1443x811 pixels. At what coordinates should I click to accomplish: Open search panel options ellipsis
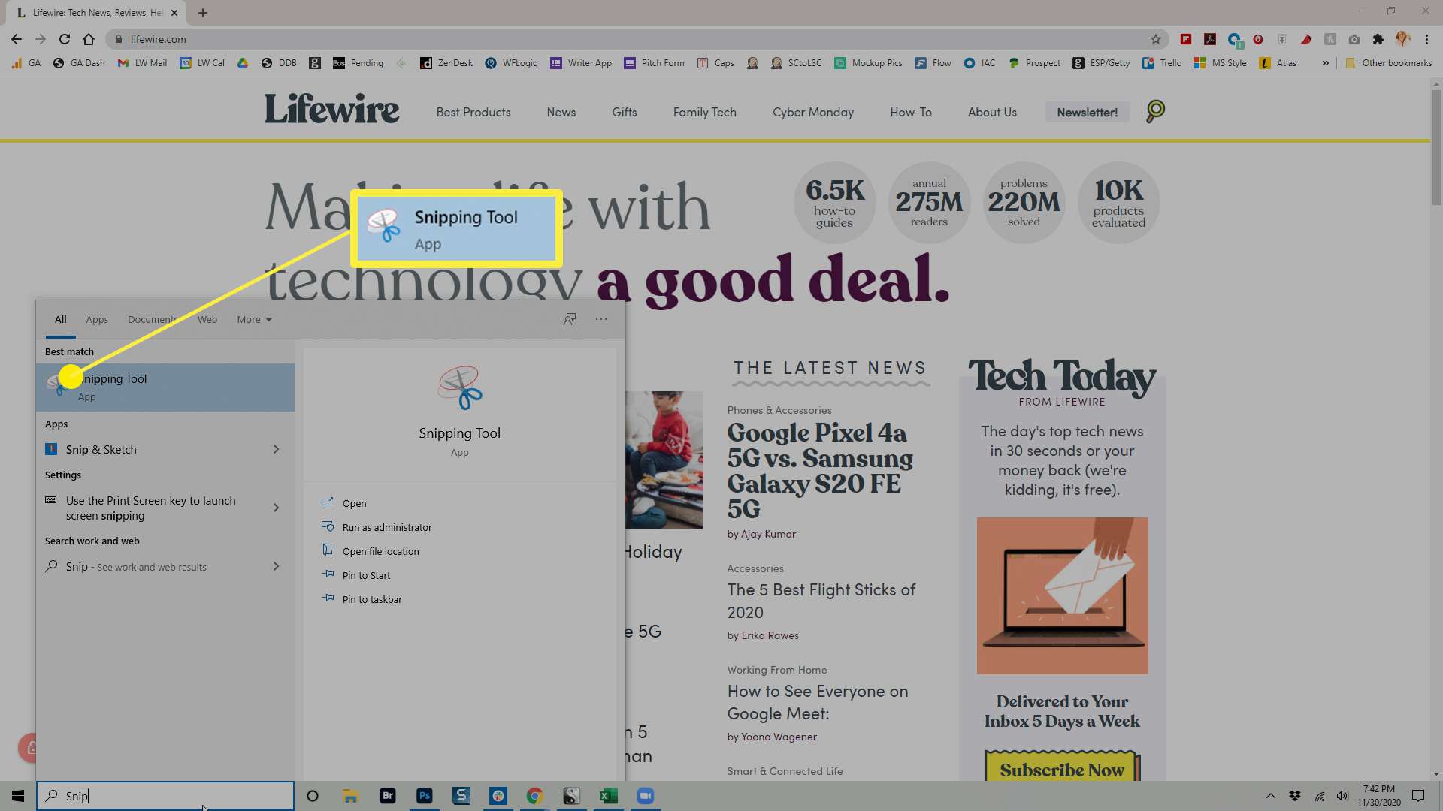(x=601, y=319)
